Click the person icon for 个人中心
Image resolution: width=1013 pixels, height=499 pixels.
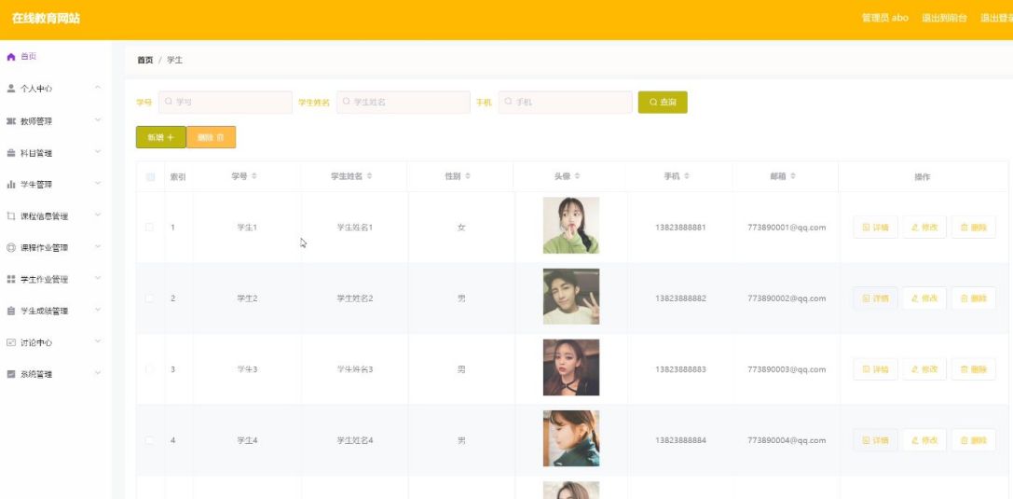(11, 89)
